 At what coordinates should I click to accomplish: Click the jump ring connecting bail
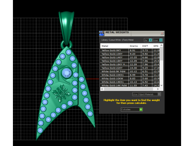tap(66, 45)
